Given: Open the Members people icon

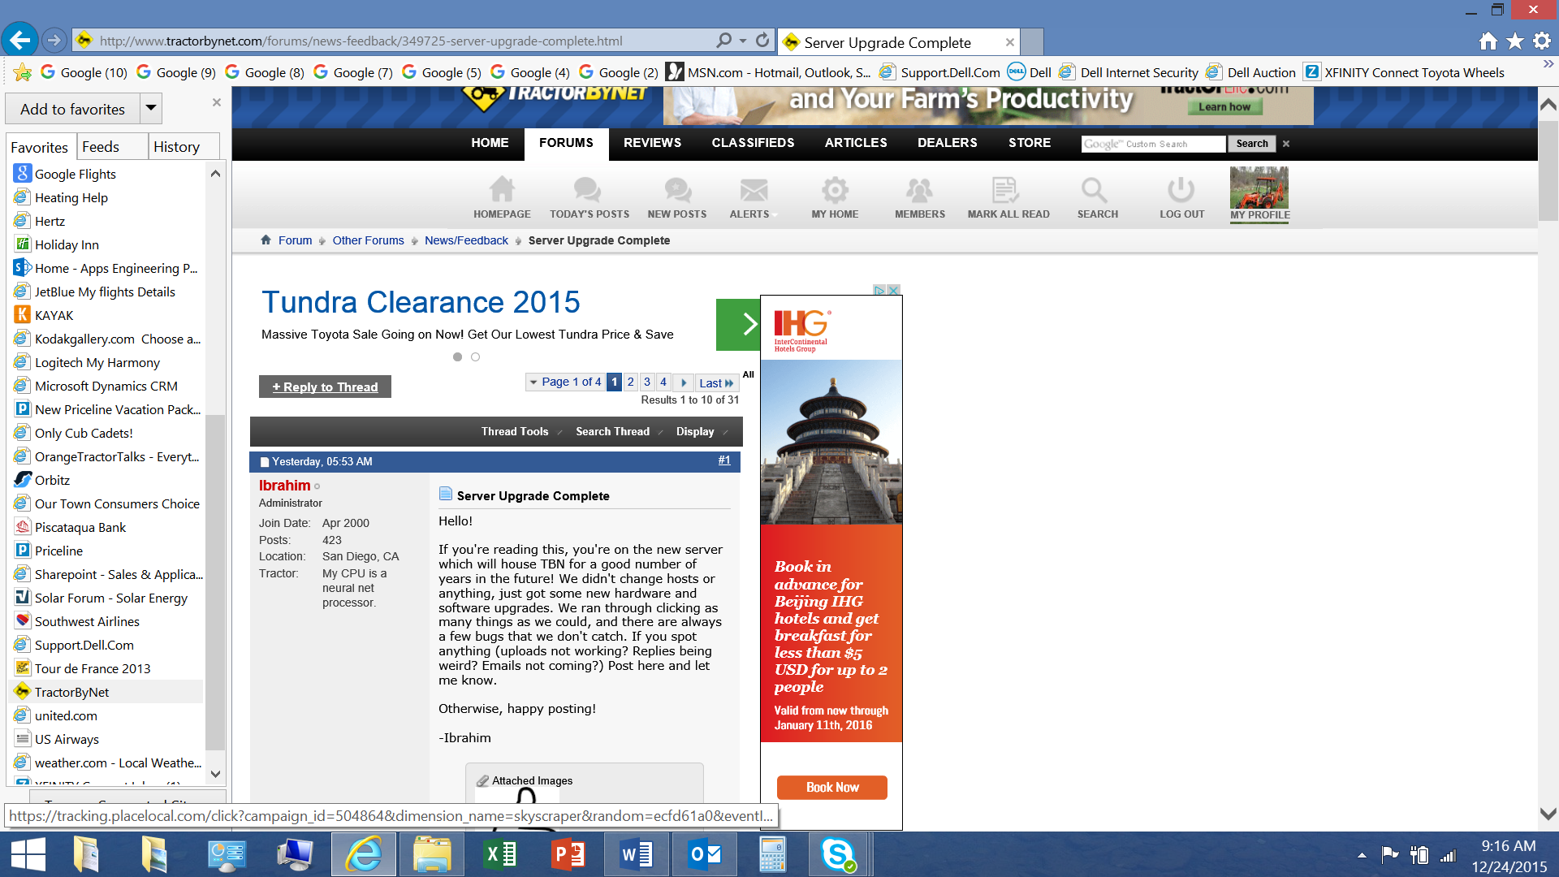Looking at the screenshot, I should 919,190.
